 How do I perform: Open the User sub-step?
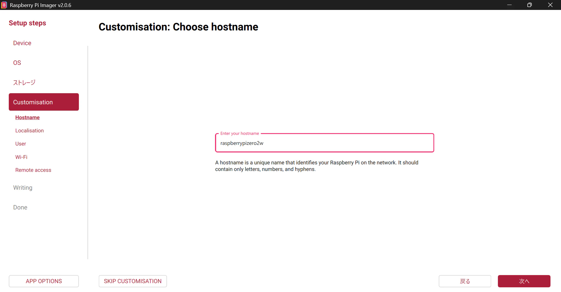(21, 144)
